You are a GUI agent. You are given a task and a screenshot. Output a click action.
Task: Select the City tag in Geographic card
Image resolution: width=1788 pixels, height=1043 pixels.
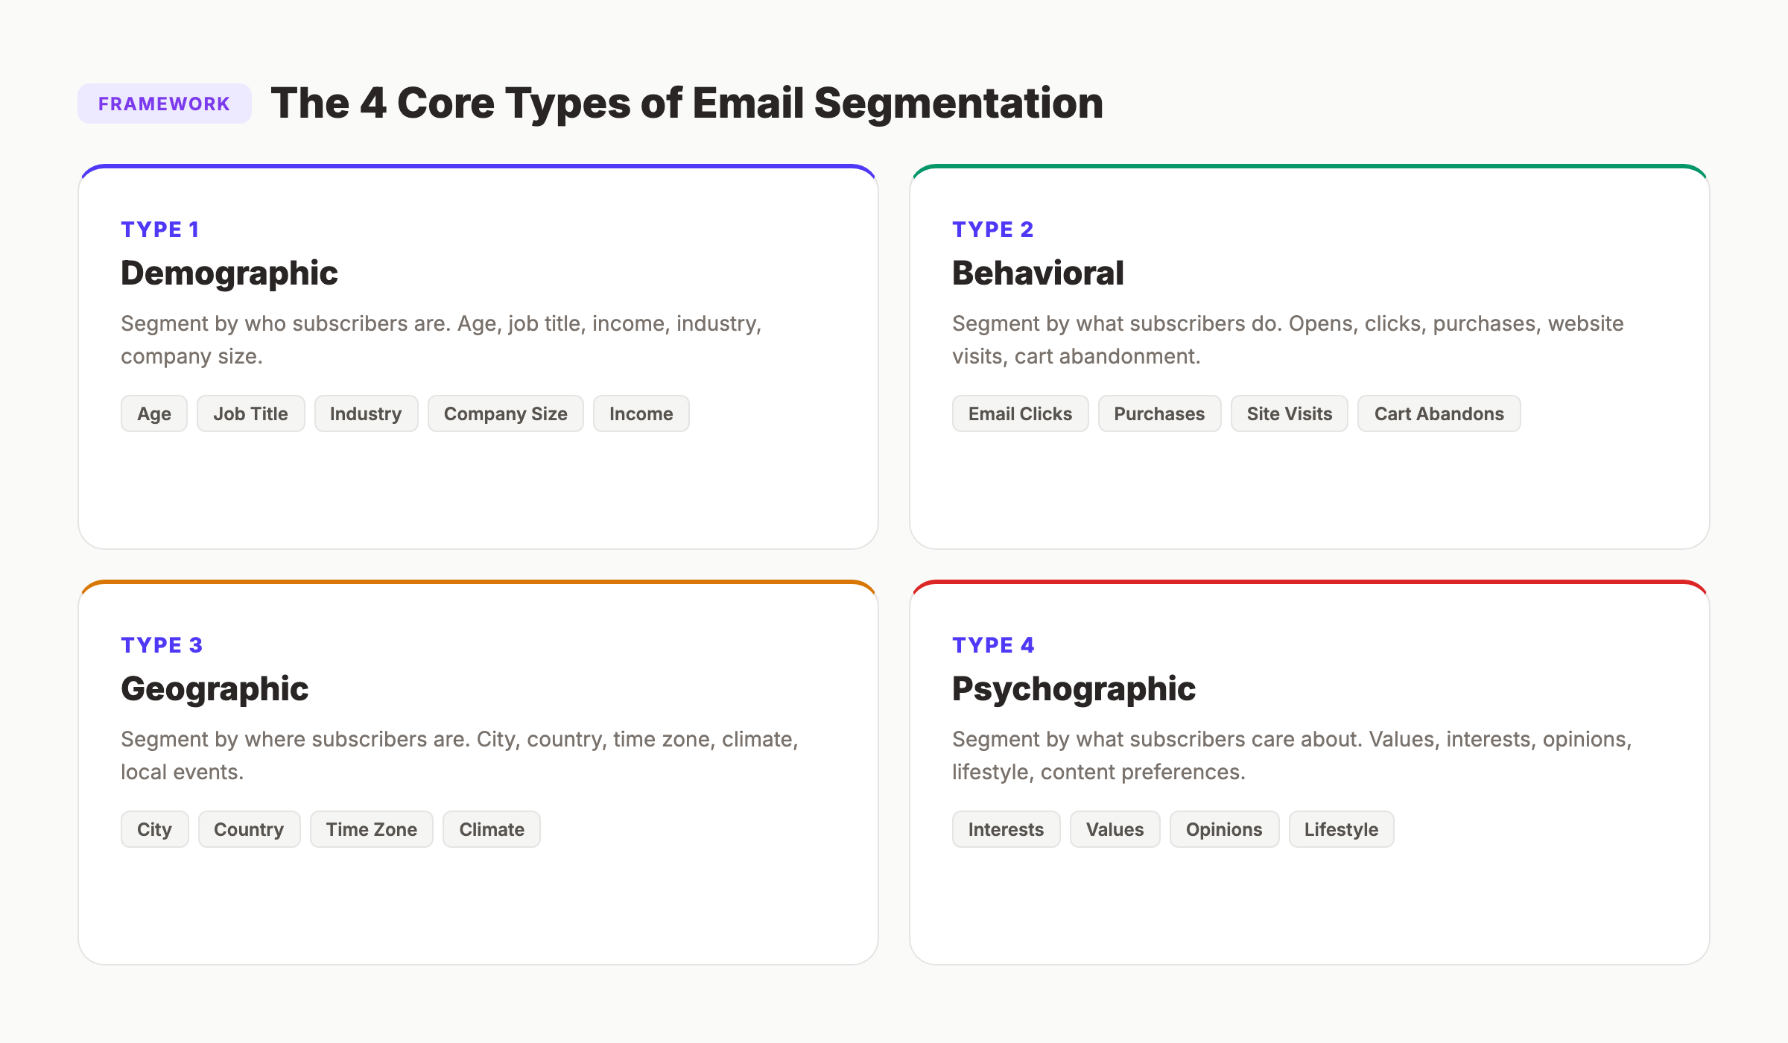point(154,829)
